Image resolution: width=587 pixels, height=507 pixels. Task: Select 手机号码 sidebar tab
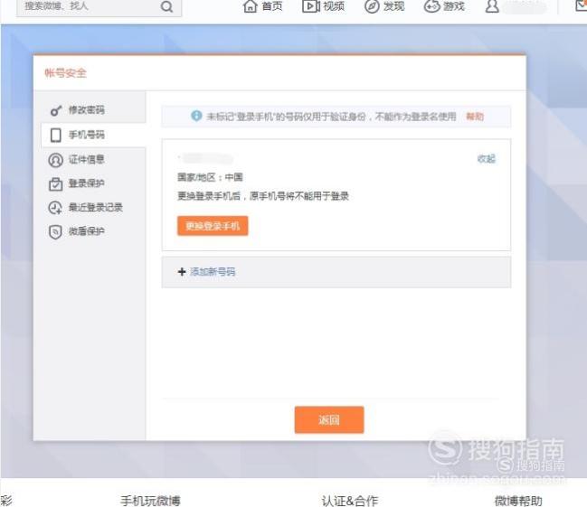click(93, 135)
